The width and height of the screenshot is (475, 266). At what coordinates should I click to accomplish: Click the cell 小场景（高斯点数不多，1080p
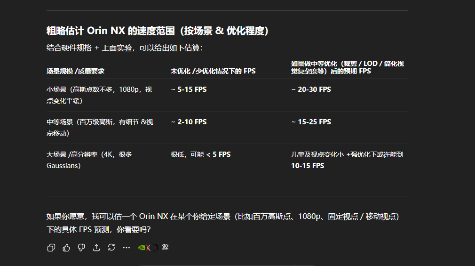(99, 95)
